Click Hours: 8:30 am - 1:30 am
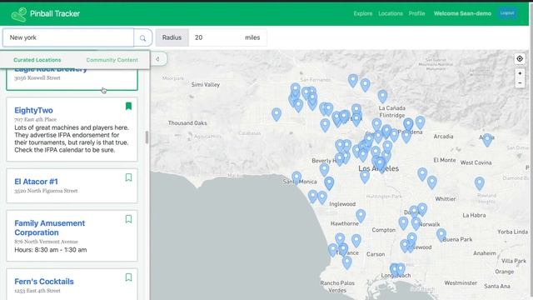This screenshot has width=533, height=300. pyautogui.click(x=50, y=250)
